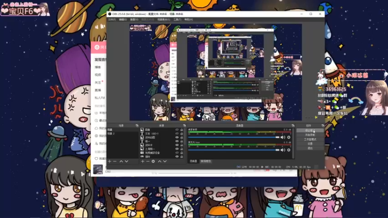The image size is (388, 218).
Task: Open the 场景集合(S) menu in OBS
Action: [163, 19]
